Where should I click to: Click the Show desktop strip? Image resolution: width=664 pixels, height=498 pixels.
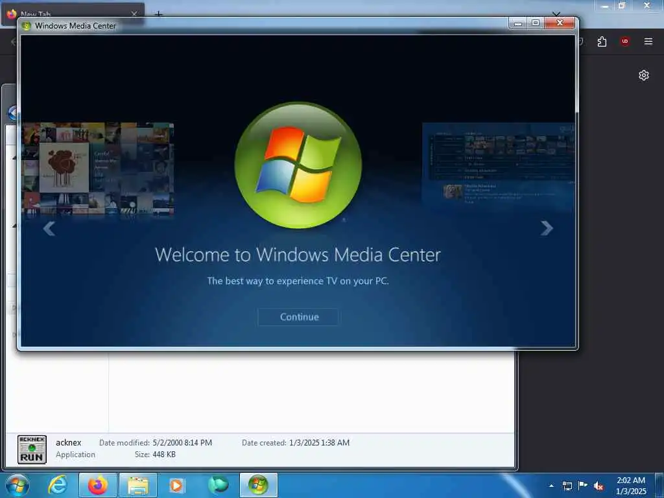659,486
